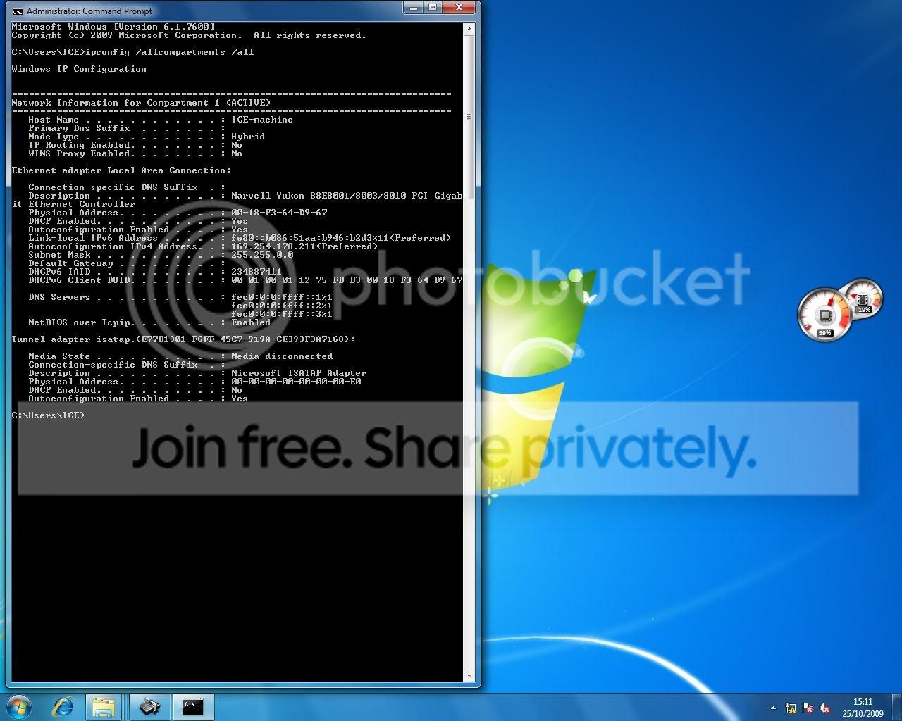Screen dimensions: 902x721
Task: Click the Show Desktop strip
Action: click(896, 707)
